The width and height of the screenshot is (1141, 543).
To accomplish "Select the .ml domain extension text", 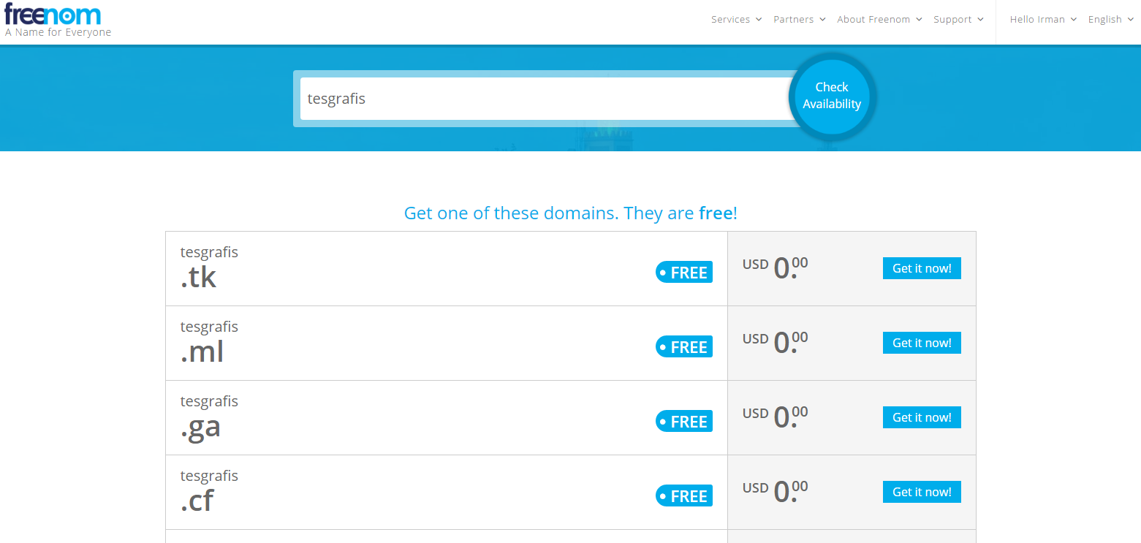I will (202, 352).
